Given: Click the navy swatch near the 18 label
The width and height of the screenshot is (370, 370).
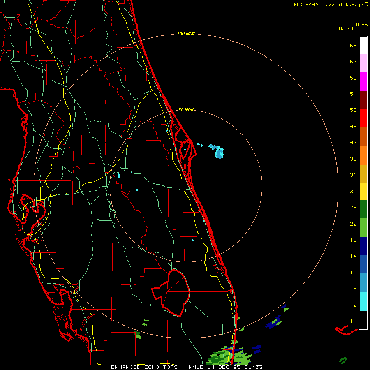Looking at the screenshot, I should [x=363, y=246].
